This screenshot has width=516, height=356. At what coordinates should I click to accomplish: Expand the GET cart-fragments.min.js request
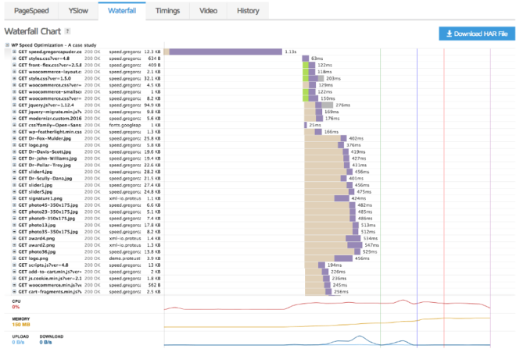pos(14,292)
